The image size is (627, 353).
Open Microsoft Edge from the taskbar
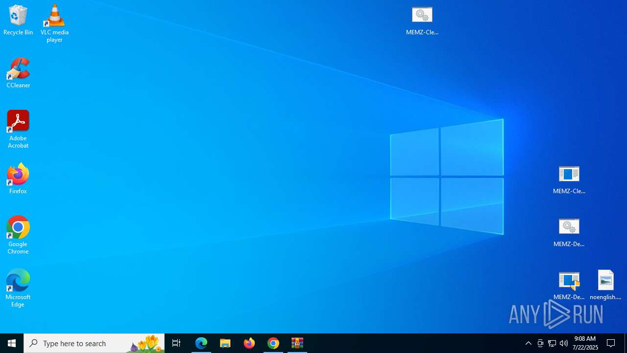pos(201,343)
